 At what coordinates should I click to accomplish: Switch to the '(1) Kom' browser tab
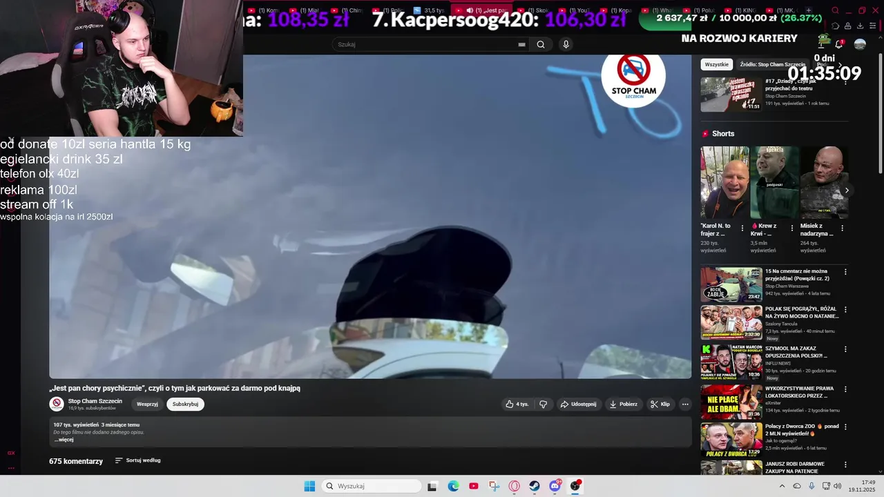(263, 10)
